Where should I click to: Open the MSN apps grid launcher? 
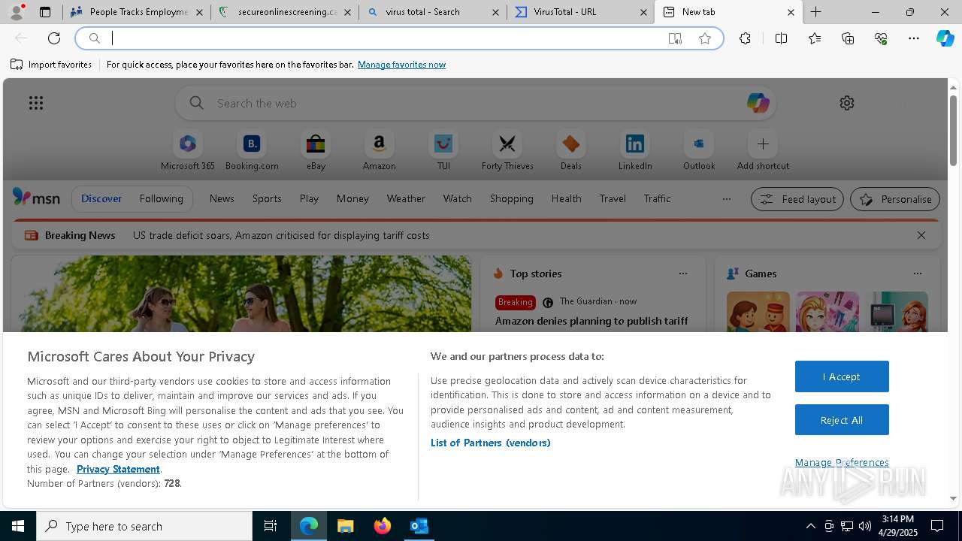point(35,103)
